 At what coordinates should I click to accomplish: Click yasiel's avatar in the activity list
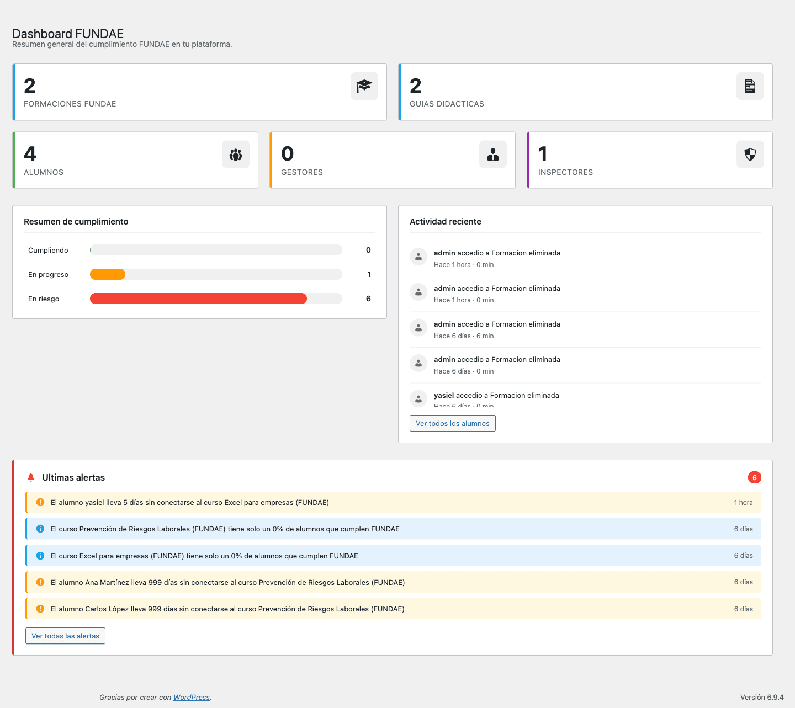click(x=418, y=398)
